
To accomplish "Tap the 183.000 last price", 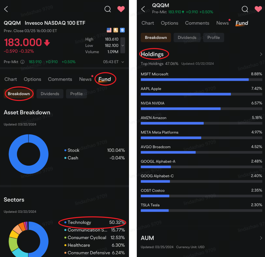I will click(x=23, y=42).
